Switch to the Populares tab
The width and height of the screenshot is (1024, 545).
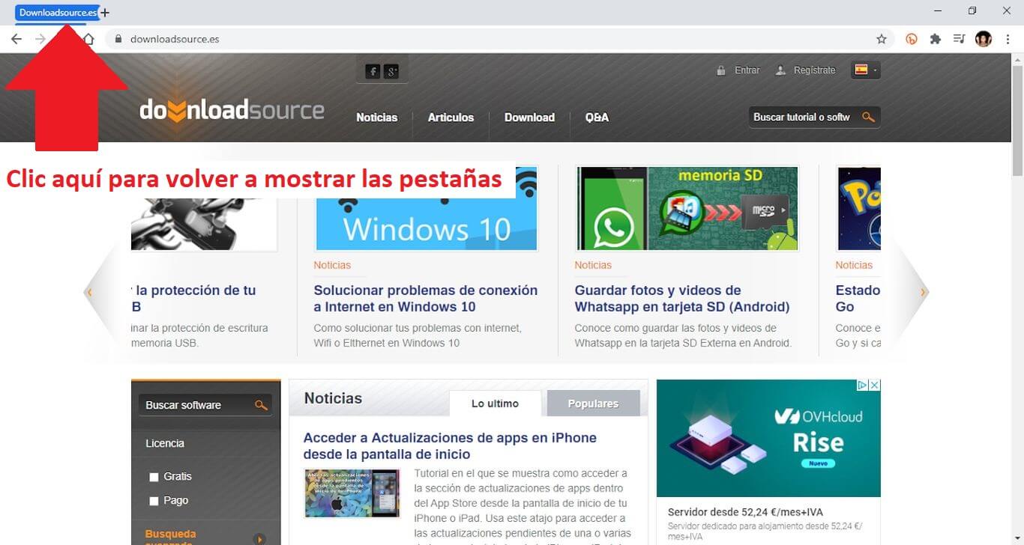coord(593,404)
